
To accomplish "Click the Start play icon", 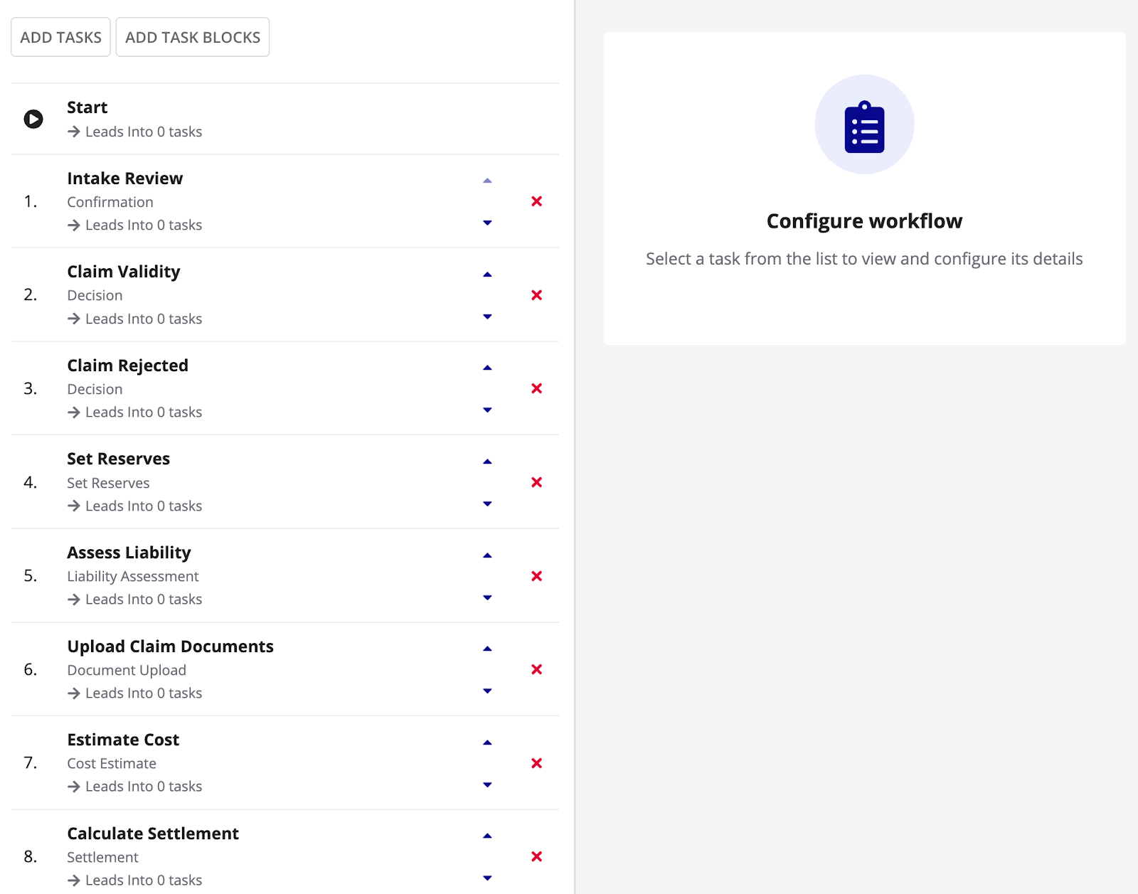I will coord(33,119).
